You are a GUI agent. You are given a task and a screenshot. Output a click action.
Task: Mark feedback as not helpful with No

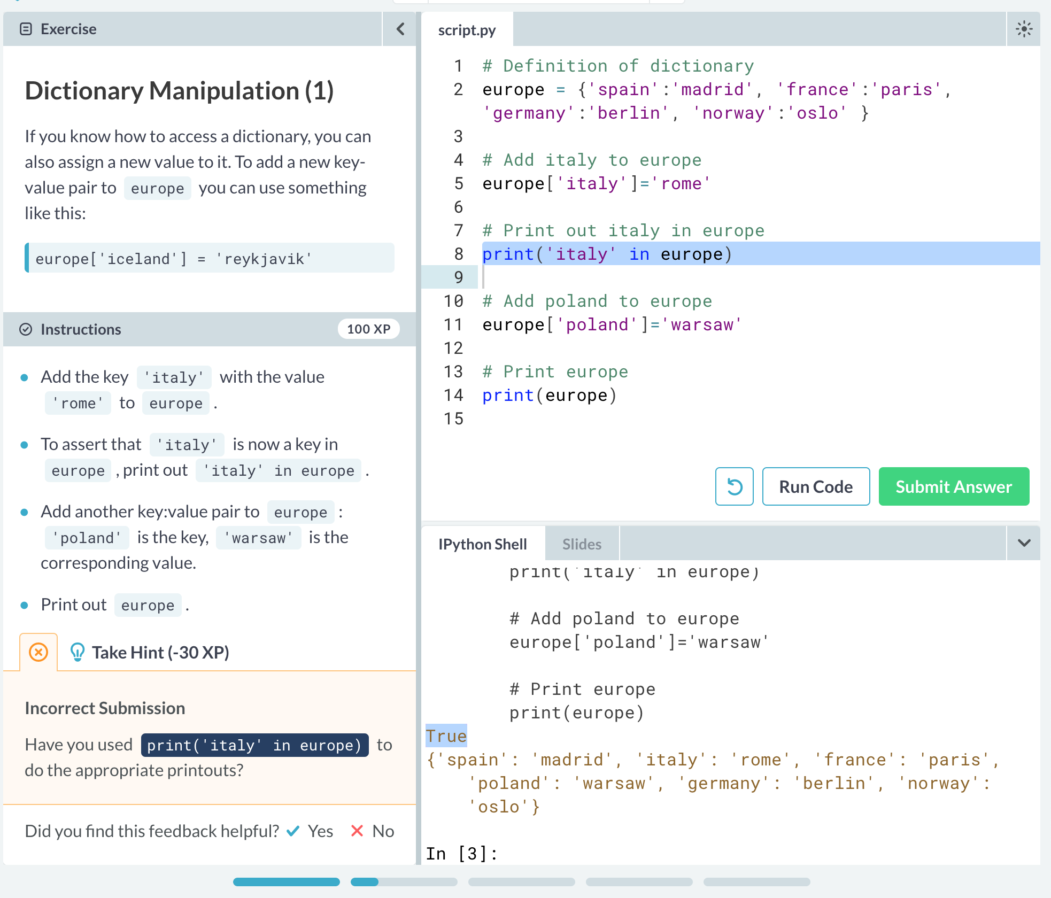tap(373, 831)
